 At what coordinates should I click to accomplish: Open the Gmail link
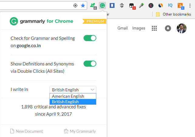pyautogui.click(x=122, y=28)
